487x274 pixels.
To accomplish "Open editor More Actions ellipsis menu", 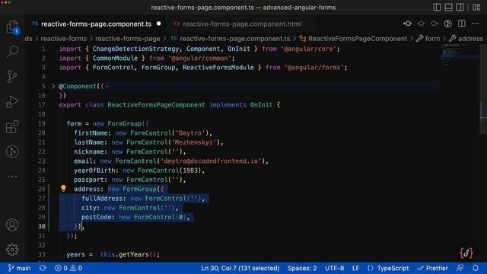I will (x=475, y=24).
